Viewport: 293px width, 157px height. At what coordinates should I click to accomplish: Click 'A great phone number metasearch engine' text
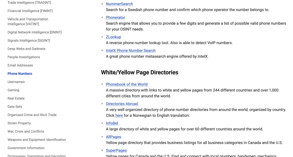tap(157, 56)
